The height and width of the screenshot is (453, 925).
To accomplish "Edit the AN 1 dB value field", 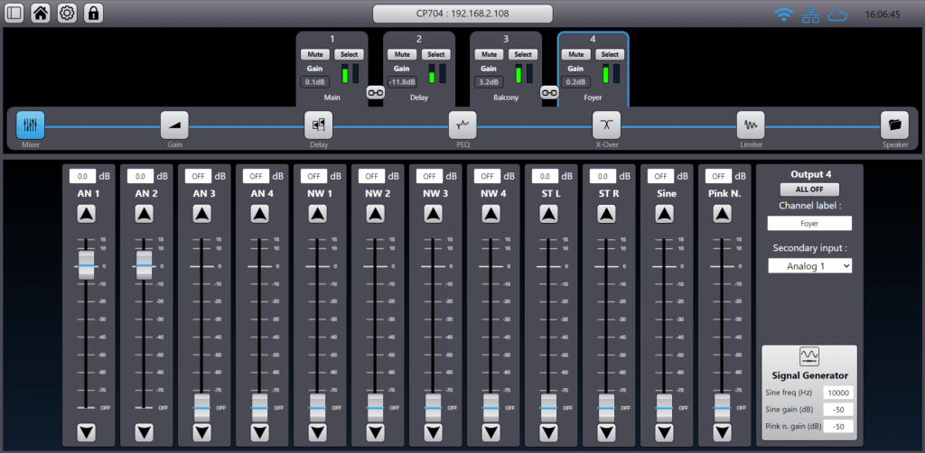I will click(82, 176).
